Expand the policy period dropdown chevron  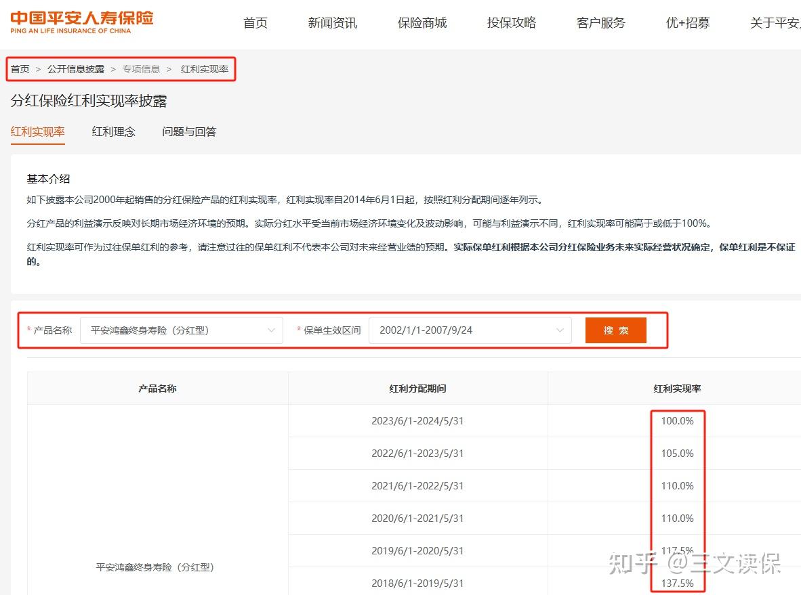560,330
